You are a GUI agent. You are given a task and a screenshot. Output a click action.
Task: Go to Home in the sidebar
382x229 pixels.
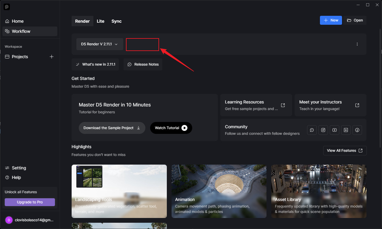(x=18, y=21)
